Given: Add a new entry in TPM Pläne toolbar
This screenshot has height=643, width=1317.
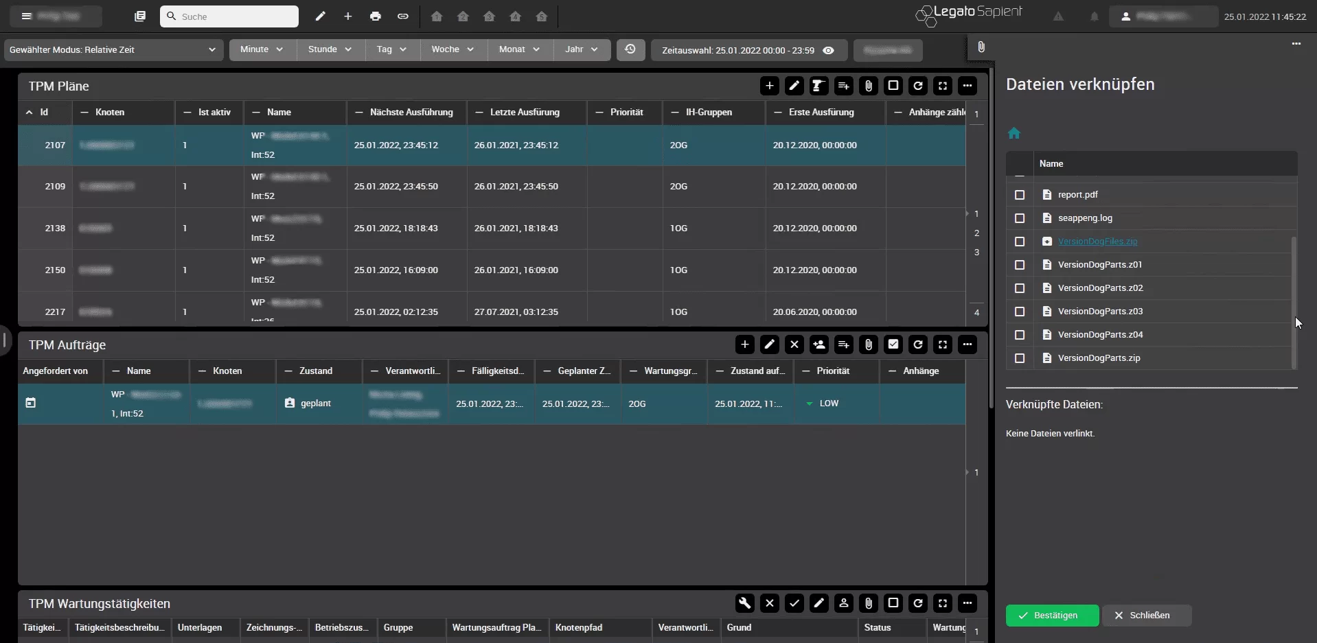Looking at the screenshot, I should (769, 86).
